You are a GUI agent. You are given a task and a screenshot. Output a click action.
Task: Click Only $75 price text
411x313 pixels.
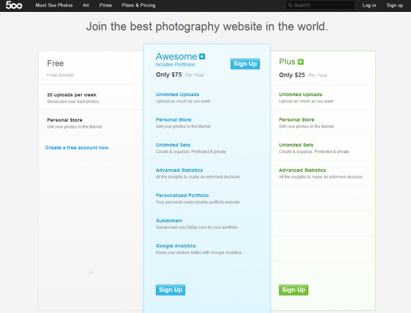point(169,75)
